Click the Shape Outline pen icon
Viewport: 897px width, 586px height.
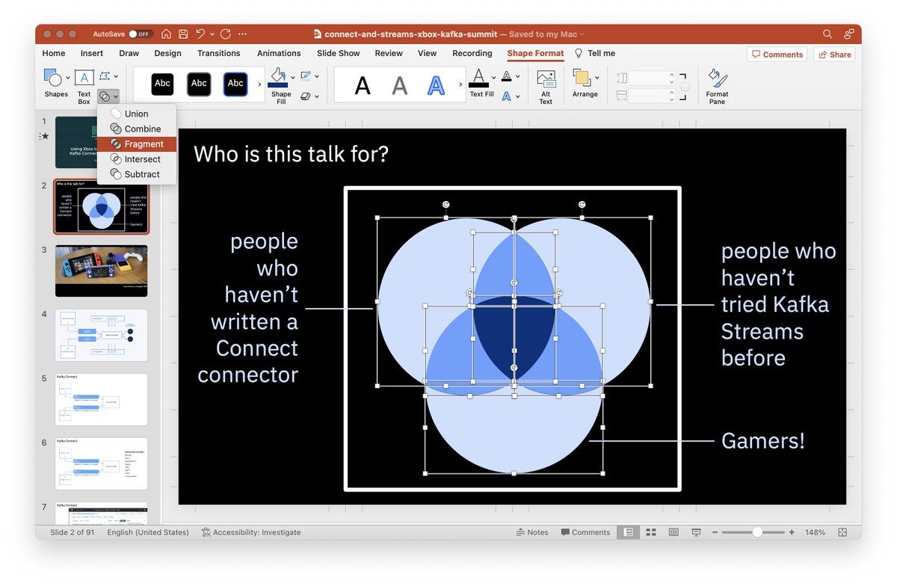(x=305, y=76)
